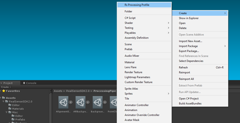Screen dimensions: 240x123
Task: Select Tile menu entry
Action: click(144, 98)
